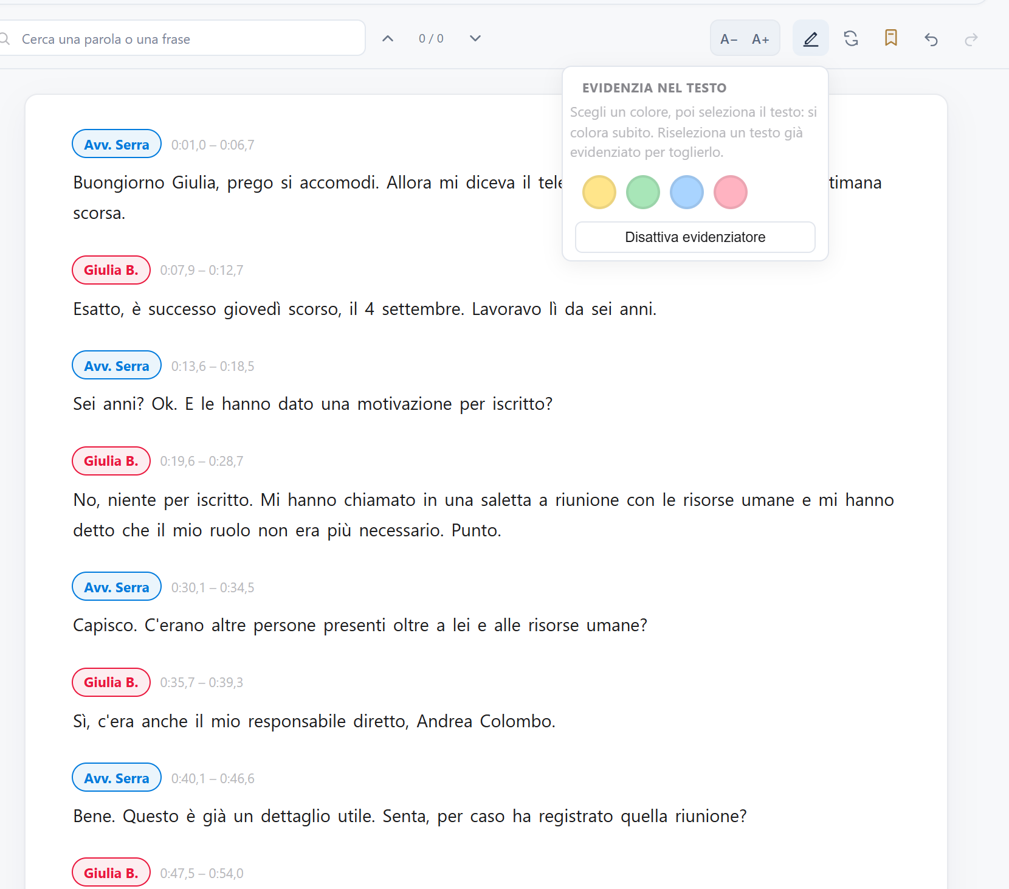The width and height of the screenshot is (1009, 889).
Task: Click the name 'Andrea Colombo' in transcript
Action: tap(485, 721)
